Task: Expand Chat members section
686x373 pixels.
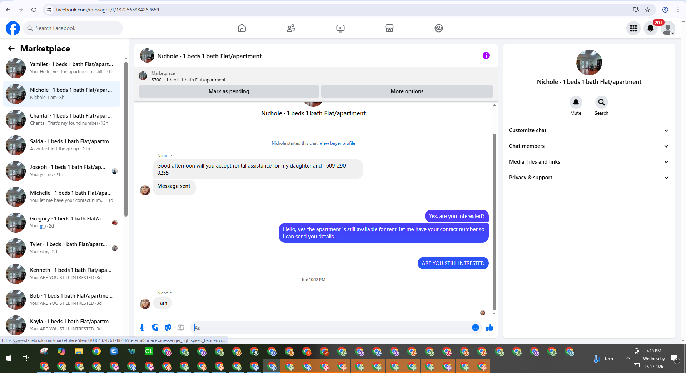Action: tap(589, 146)
